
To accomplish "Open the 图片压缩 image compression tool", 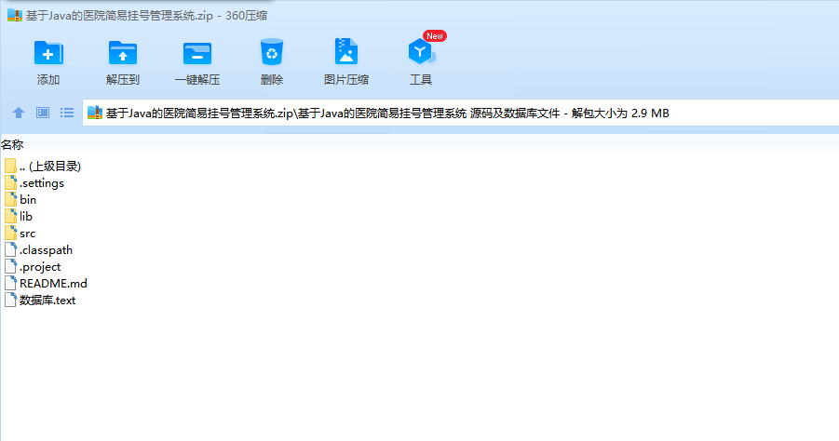I will click(x=346, y=52).
